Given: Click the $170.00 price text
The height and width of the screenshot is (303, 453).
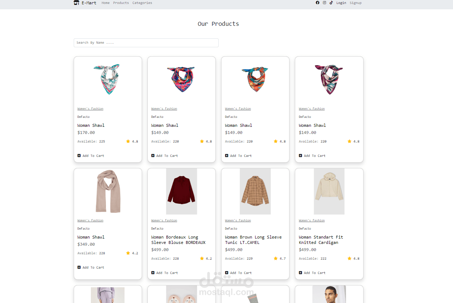Looking at the screenshot, I should 86,133.
